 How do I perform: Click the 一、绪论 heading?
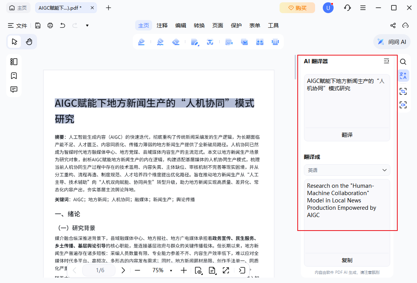(x=67, y=214)
